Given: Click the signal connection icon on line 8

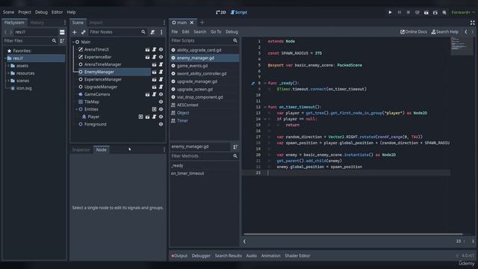Looking at the screenshot, I should (252, 83).
